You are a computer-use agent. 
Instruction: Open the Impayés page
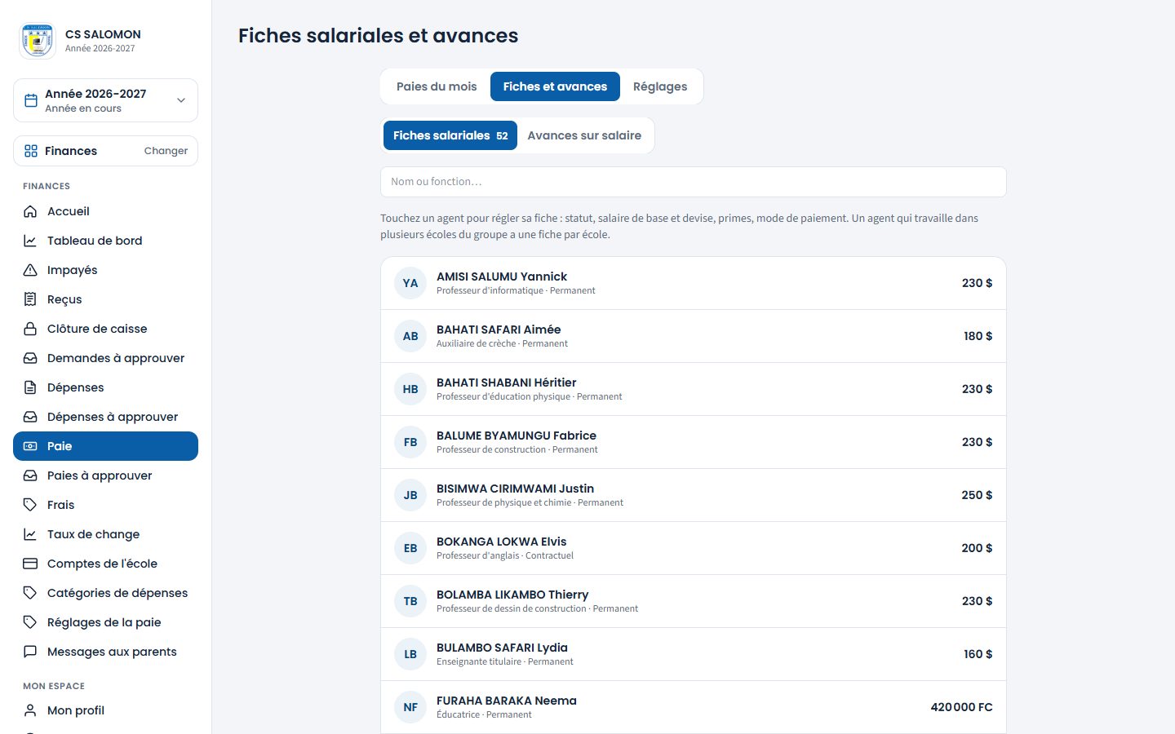point(105,270)
